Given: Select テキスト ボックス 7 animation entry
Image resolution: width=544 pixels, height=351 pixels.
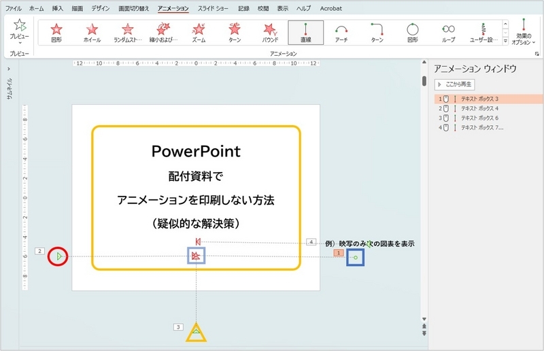Looking at the screenshot, I should pyautogui.click(x=488, y=127).
